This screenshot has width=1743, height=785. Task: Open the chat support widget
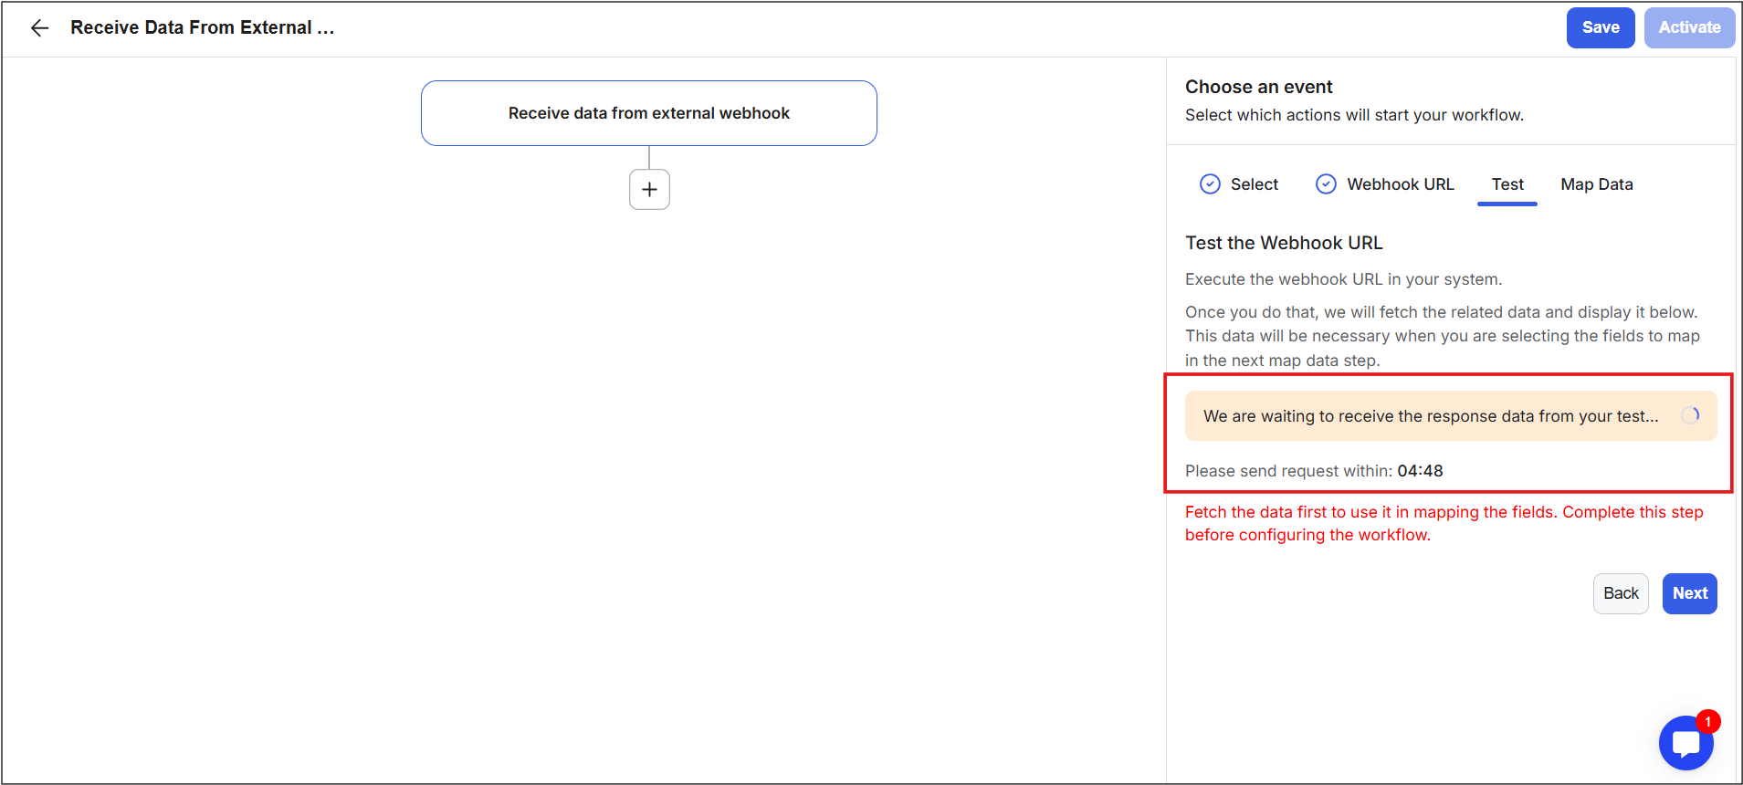(1685, 744)
